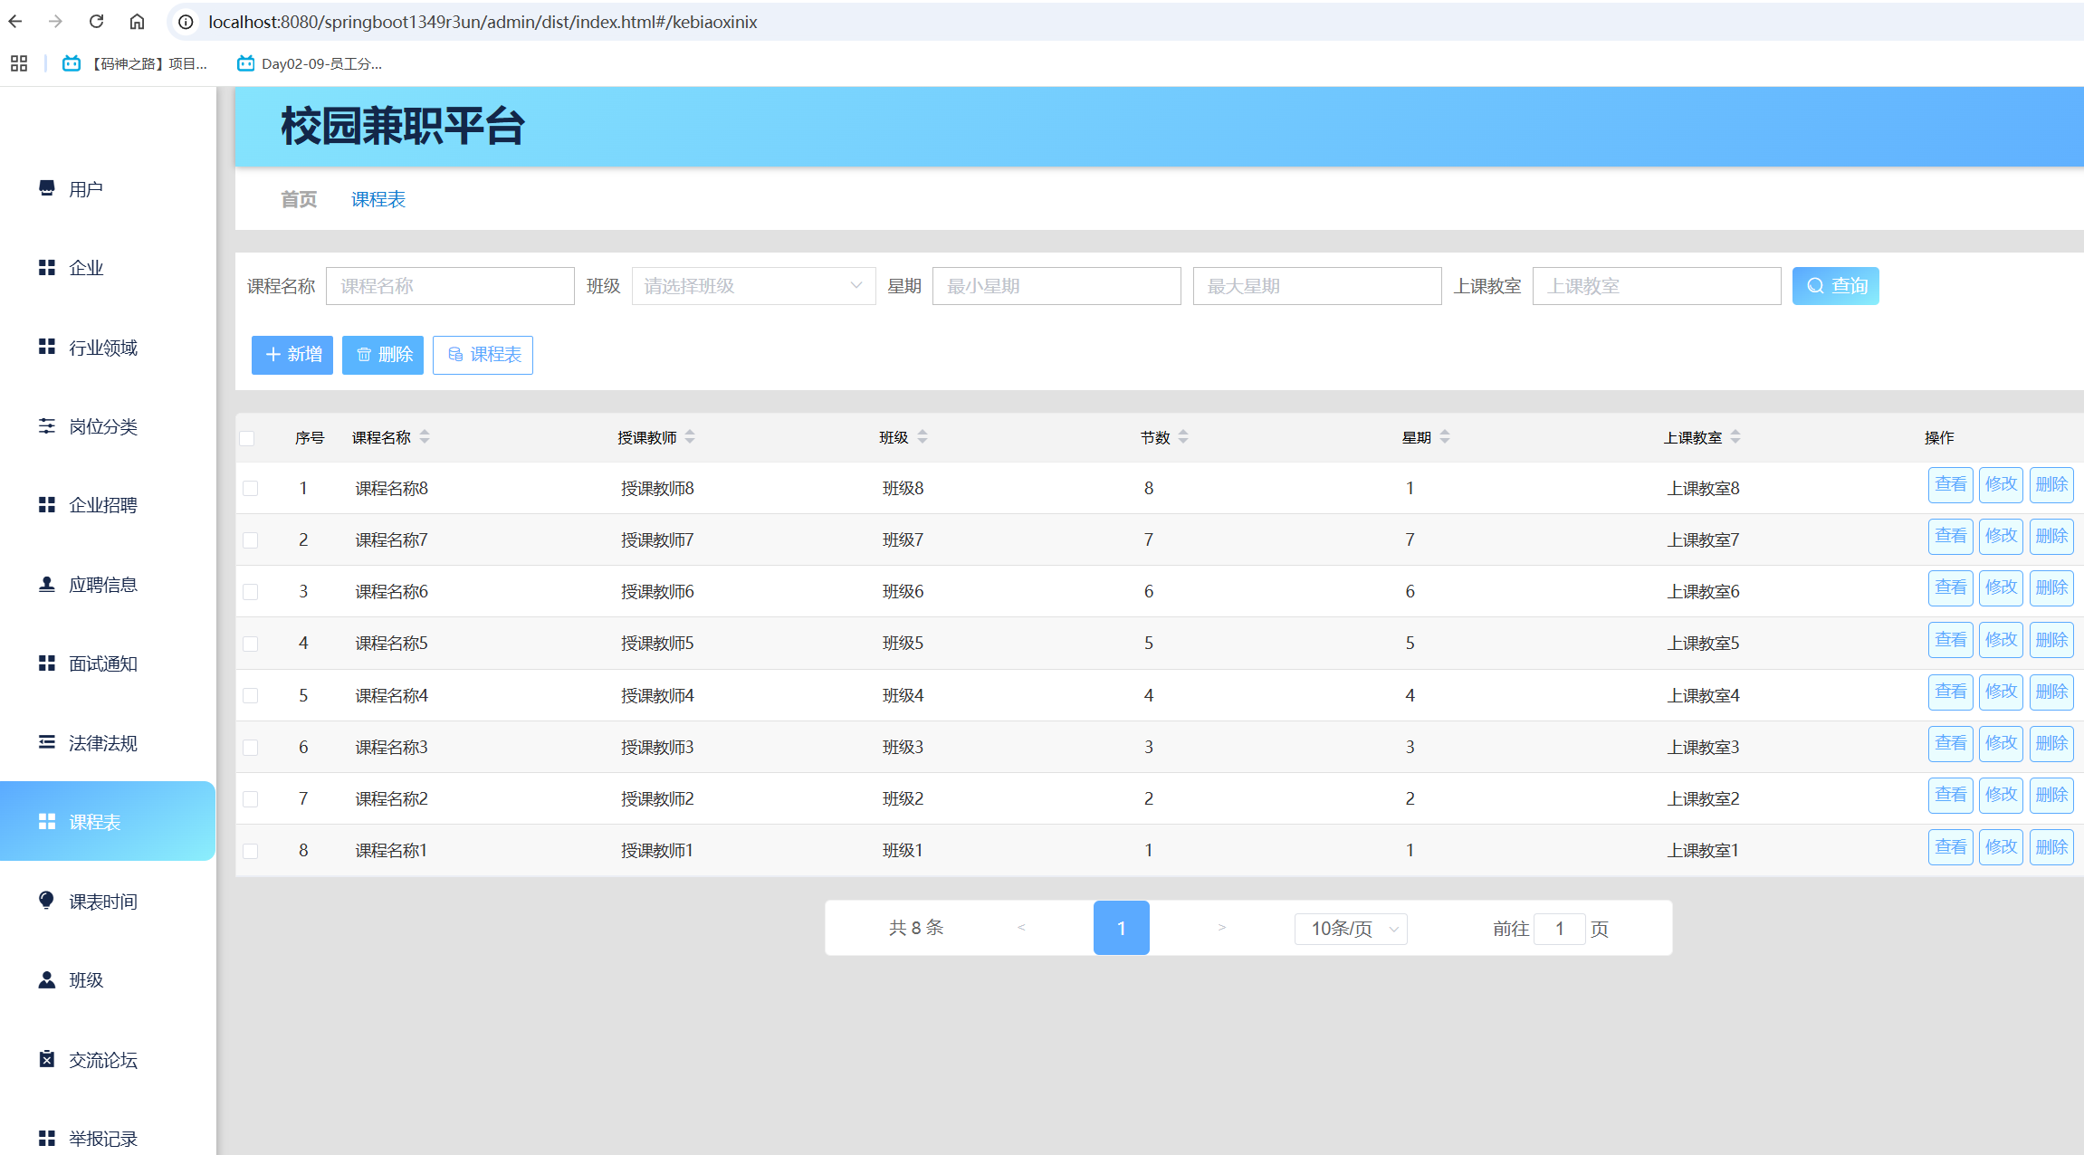Open 企业招聘 in the sidebar menu
This screenshot has width=2084, height=1155.
coord(102,505)
